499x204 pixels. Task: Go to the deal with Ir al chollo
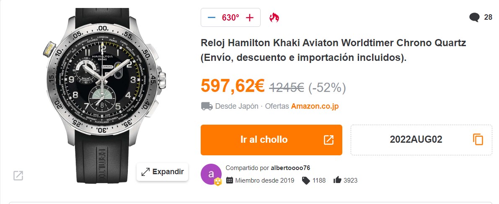[271, 140]
